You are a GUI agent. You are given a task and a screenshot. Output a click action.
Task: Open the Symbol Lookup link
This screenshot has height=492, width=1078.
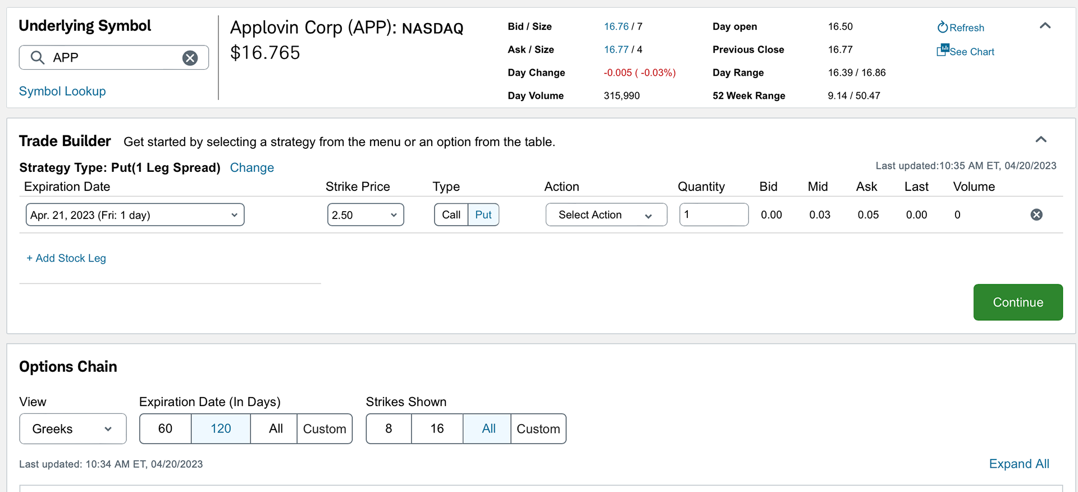[62, 91]
